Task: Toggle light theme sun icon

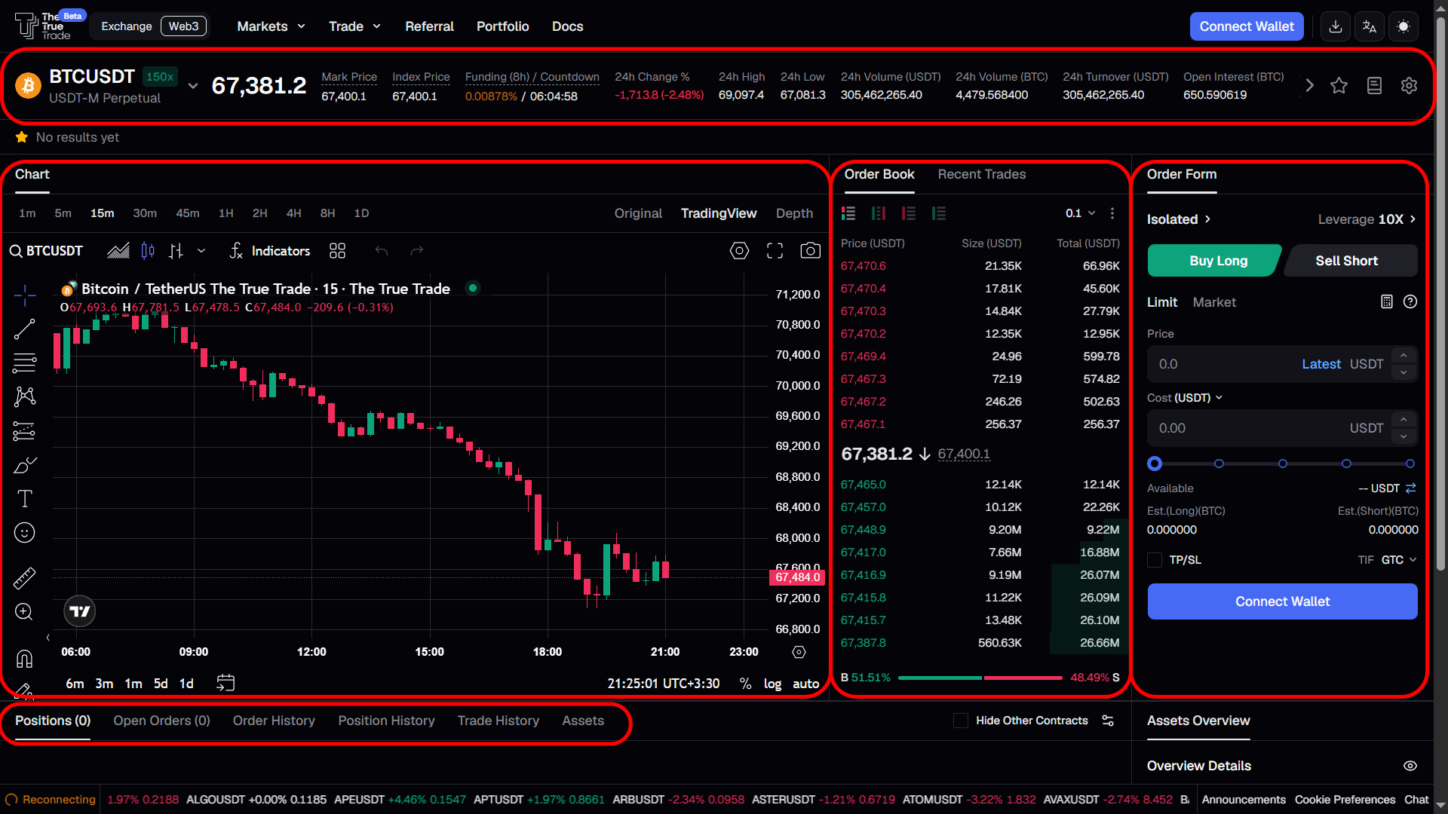Action: click(x=1404, y=26)
